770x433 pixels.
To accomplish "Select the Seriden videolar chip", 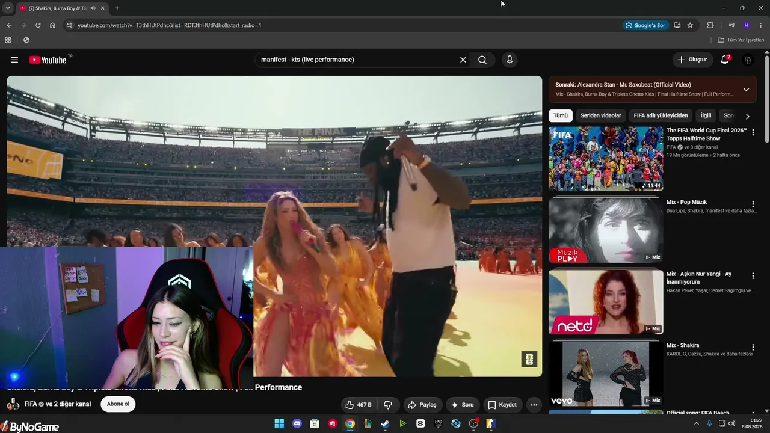I will pos(600,115).
